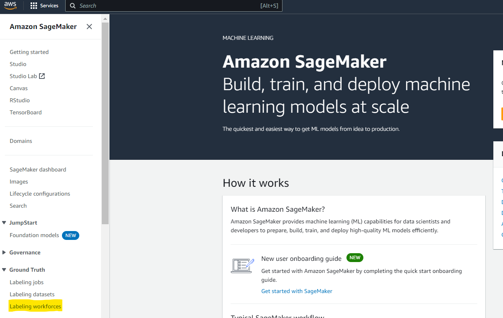The height and width of the screenshot is (318, 503).
Task: Focus the top Search input field
Action: click(174, 6)
